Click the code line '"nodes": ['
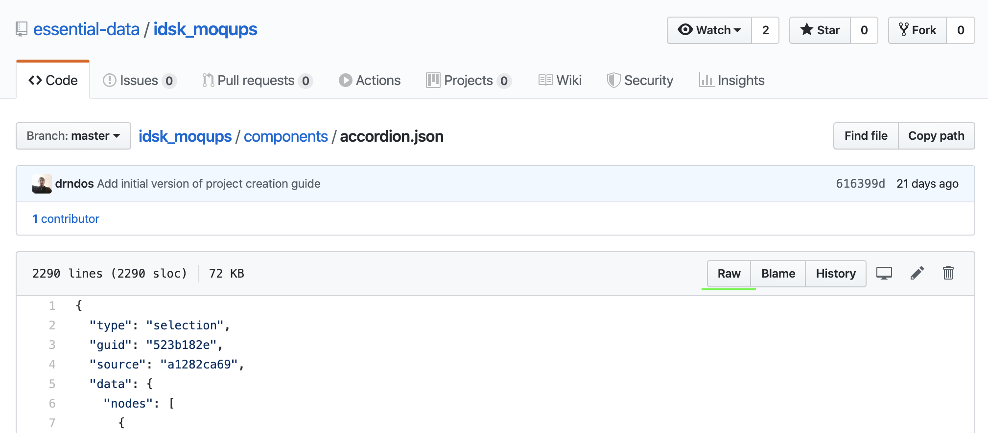The image size is (988, 433). (x=139, y=404)
